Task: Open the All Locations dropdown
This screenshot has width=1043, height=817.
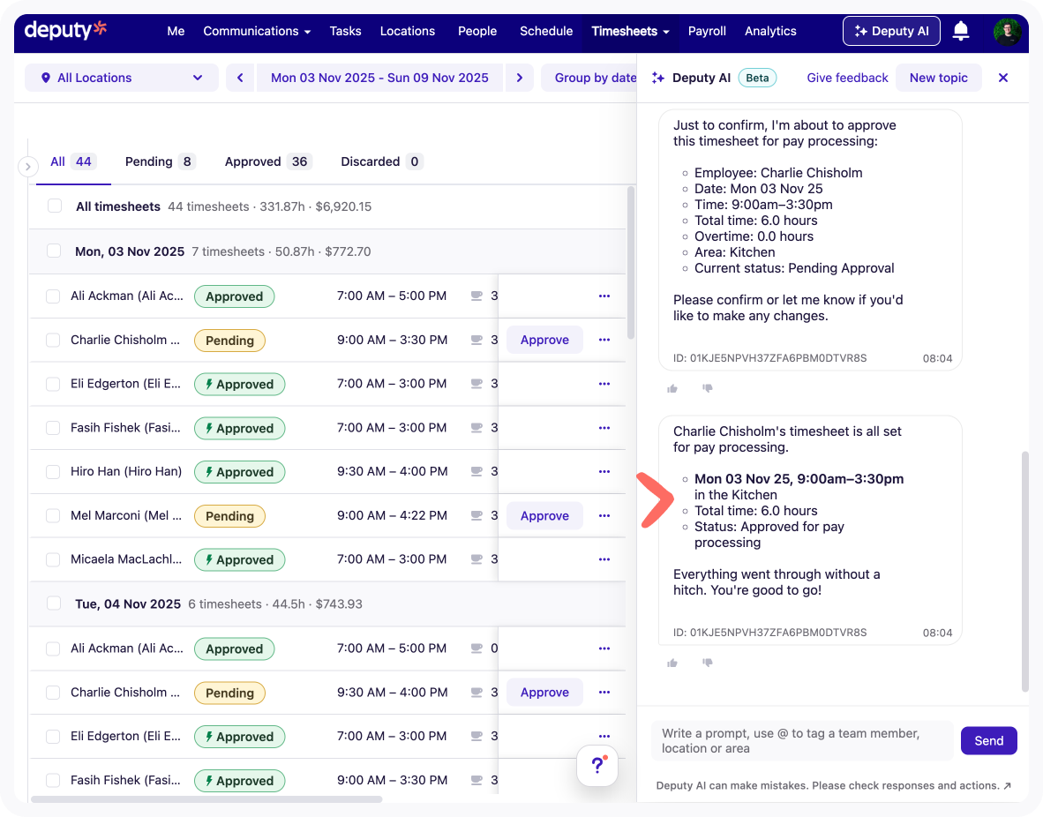Action: (x=122, y=78)
